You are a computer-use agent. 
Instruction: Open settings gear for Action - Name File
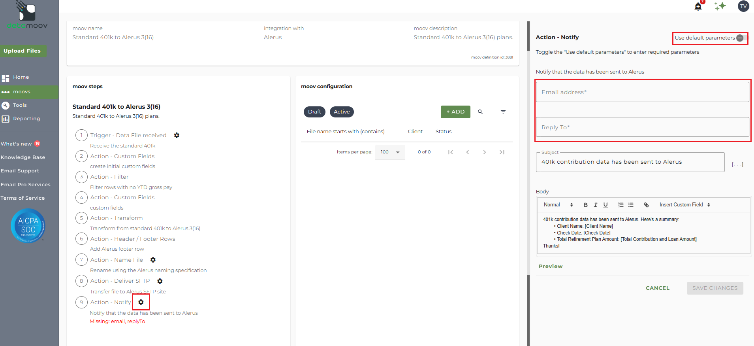[153, 260]
